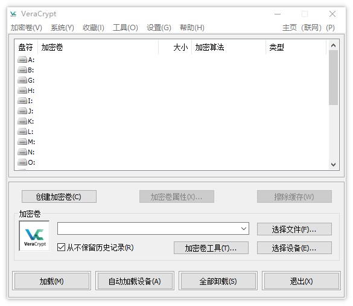The image size is (353, 306).
Task: Open the 收藏(I) menu
Action: [94, 28]
